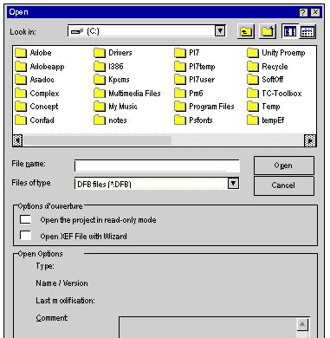330x338 pixels.
Task: Open the Files of type dropdown arrow
Action: pyautogui.click(x=233, y=183)
